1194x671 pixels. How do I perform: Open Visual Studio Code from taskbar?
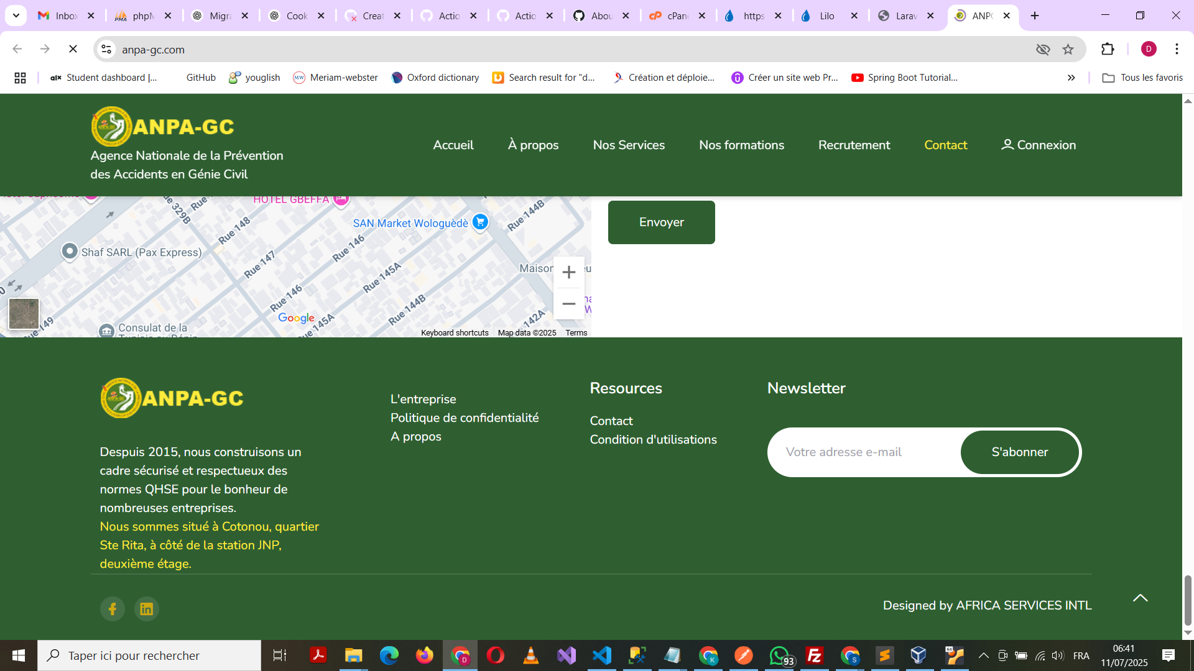pyautogui.click(x=601, y=655)
